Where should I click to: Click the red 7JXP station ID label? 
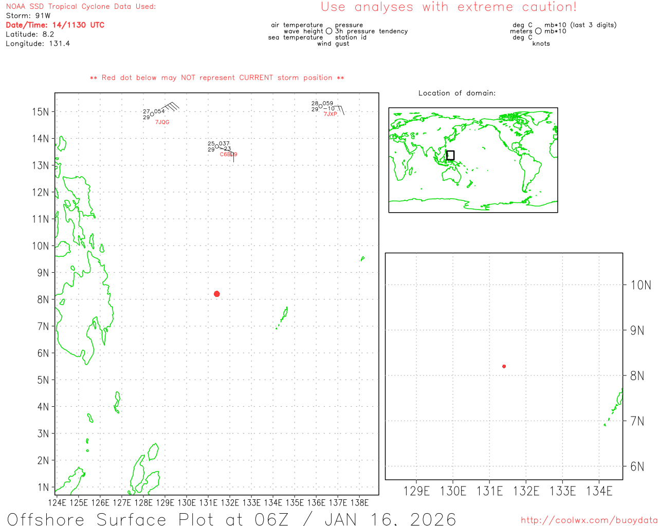point(330,114)
